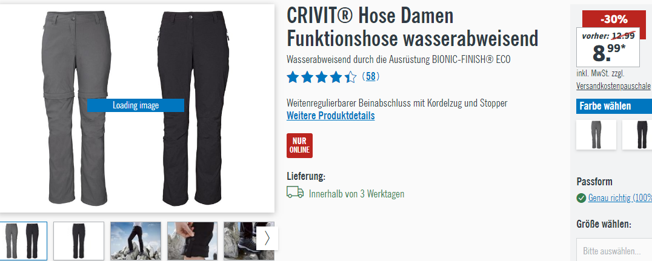This screenshot has width=652, height=261.
Task: Select the grey trousers color swatch
Action: [x=596, y=134]
